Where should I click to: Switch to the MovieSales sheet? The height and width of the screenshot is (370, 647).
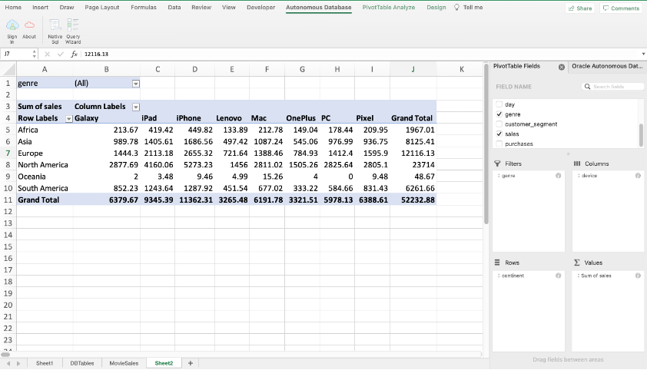(124, 363)
